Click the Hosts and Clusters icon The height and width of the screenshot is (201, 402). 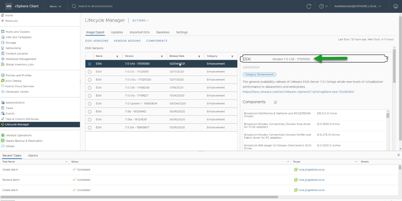pyautogui.click(x=3, y=32)
